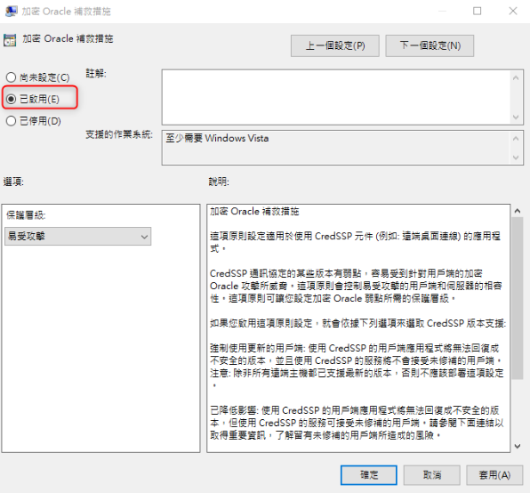Click the policy setting icon beside the title

[x=10, y=40]
